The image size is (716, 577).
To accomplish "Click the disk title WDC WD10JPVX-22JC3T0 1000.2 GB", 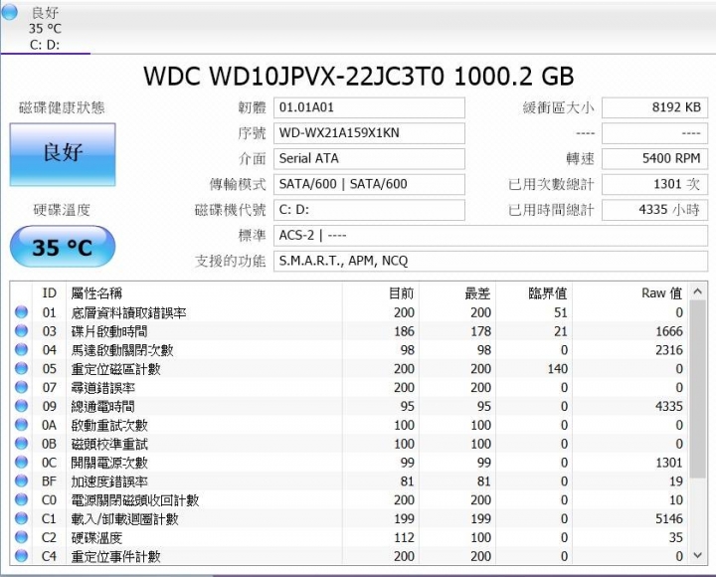I will pyautogui.click(x=358, y=76).
